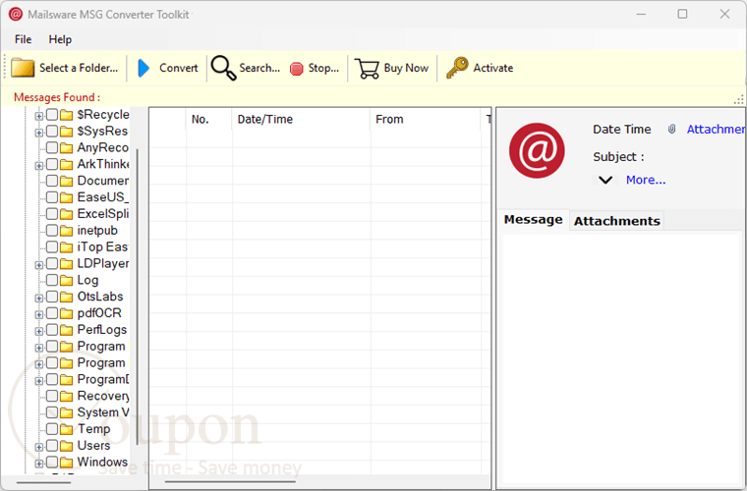
Task: Click the red Stop icon
Action: pyautogui.click(x=296, y=69)
